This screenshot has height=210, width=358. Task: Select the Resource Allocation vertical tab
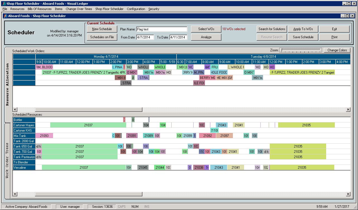(x=7, y=84)
